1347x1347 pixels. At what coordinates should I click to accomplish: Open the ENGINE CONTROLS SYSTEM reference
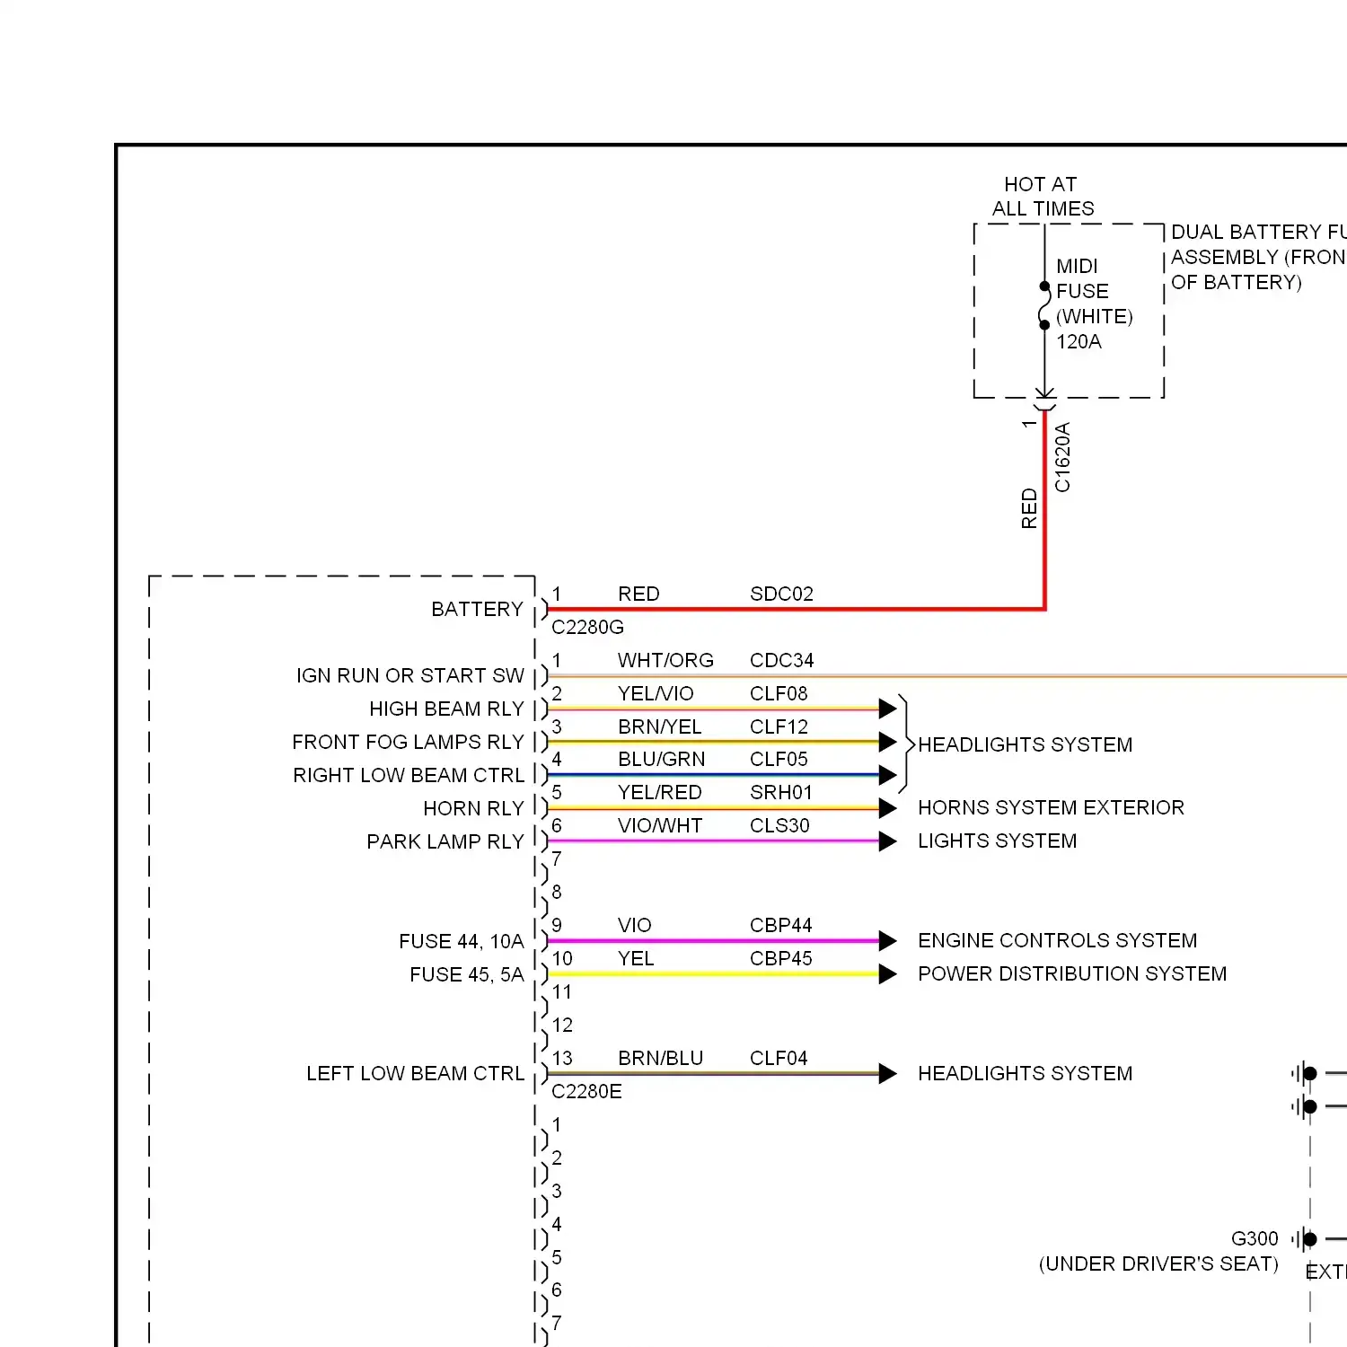pos(1057,940)
